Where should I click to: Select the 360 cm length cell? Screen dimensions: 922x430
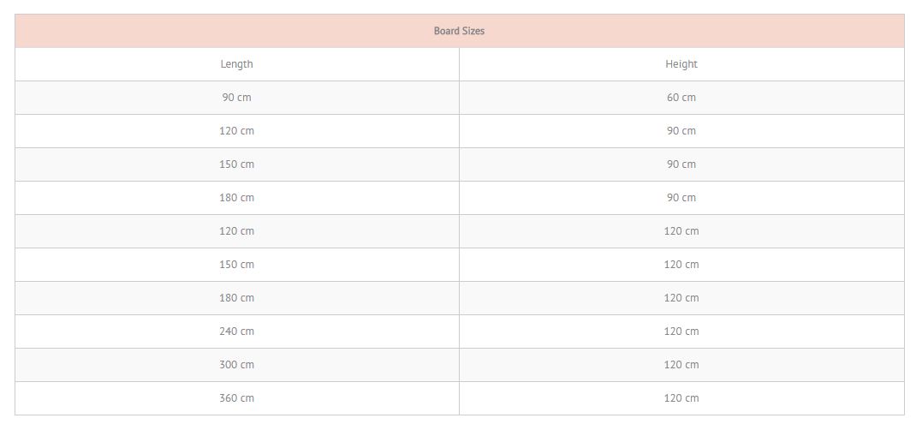point(237,398)
